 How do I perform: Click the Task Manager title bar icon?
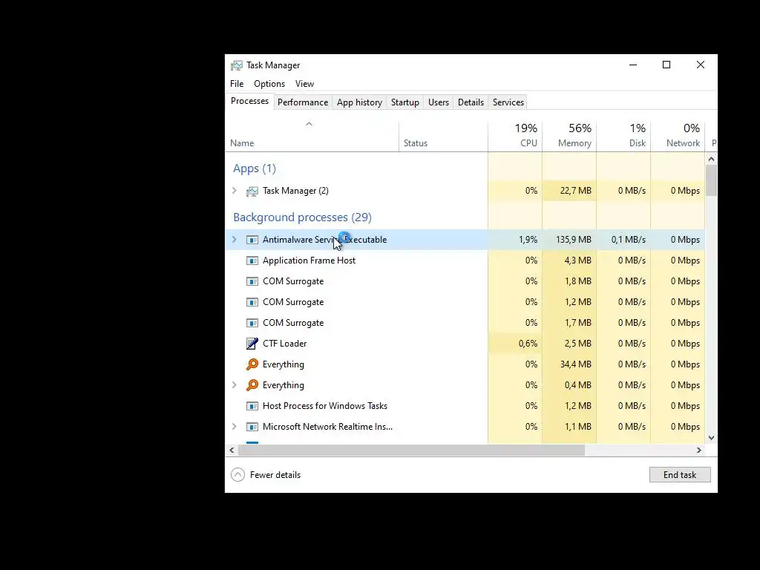click(x=237, y=65)
